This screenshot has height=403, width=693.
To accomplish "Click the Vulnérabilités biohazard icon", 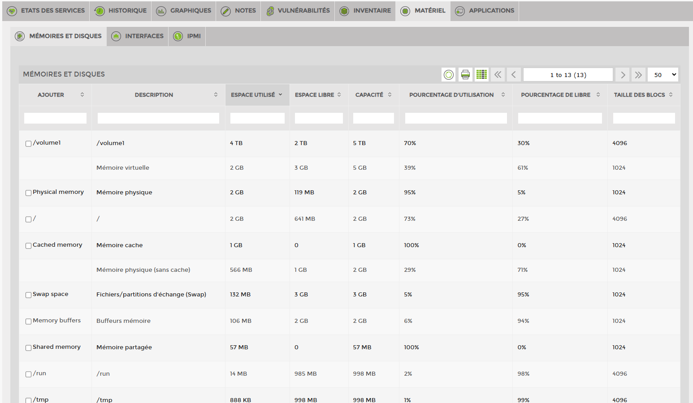I will pyautogui.click(x=270, y=11).
